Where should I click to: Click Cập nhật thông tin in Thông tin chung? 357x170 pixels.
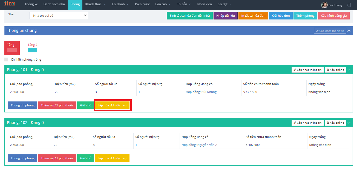coord(330,31)
